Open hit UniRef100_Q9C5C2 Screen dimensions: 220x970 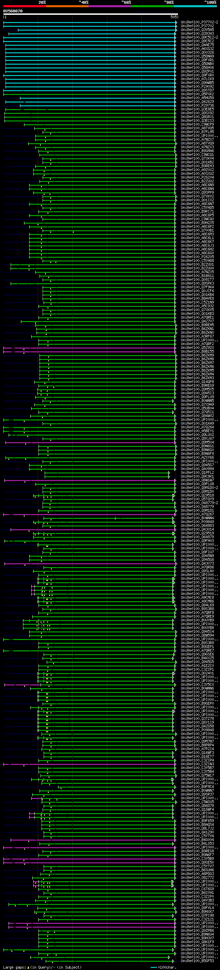pyautogui.click(x=197, y=41)
